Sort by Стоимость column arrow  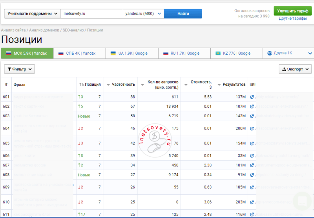coord(186,85)
